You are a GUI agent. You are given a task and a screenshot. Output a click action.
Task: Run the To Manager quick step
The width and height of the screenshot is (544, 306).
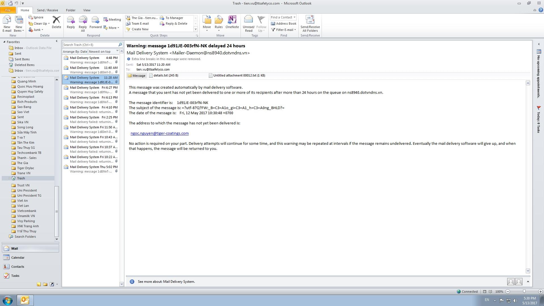click(x=172, y=18)
